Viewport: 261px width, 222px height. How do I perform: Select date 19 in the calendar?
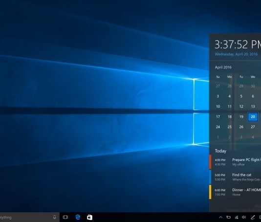tap(241, 117)
